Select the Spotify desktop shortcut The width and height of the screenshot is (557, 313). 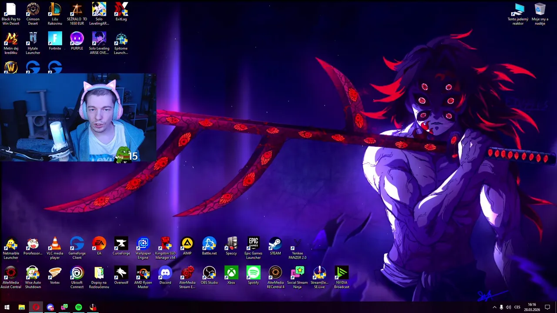pos(253,275)
